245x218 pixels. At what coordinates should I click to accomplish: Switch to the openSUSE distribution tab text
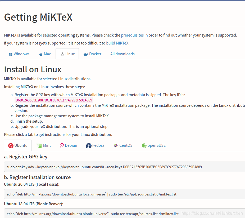tap(156, 145)
